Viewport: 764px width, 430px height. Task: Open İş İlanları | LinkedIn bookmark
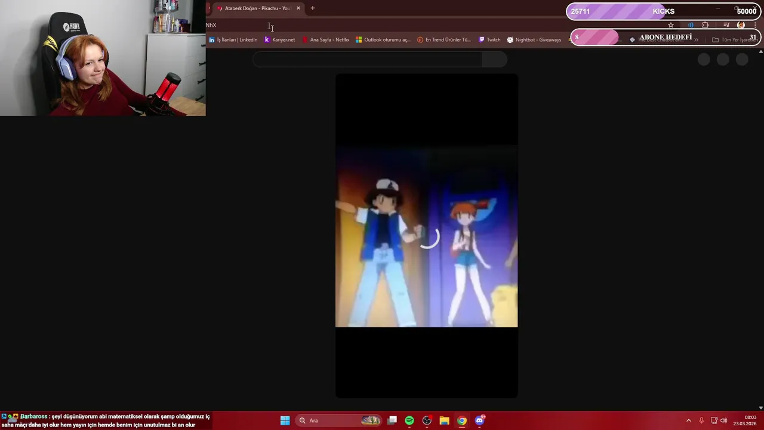(233, 40)
